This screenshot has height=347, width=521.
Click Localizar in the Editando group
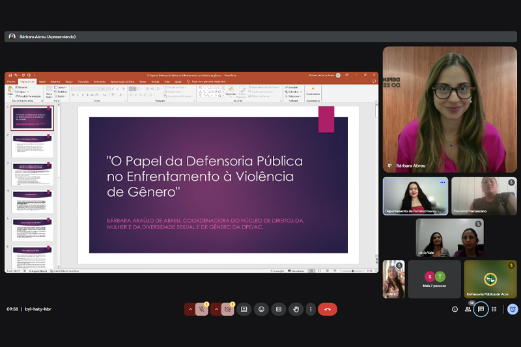click(x=291, y=87)
